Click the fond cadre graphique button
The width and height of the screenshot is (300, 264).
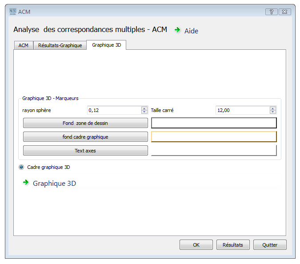tap(85, 137)
